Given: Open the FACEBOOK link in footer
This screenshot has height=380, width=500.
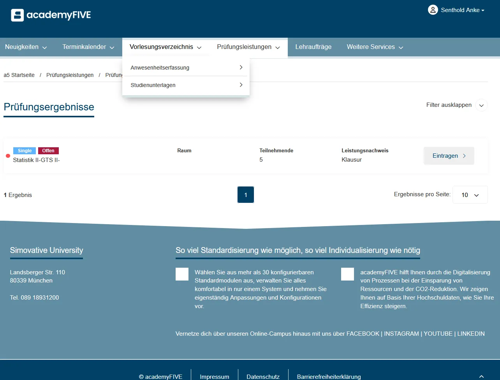Looking at the screenshot, I should [x=363, y=334].
